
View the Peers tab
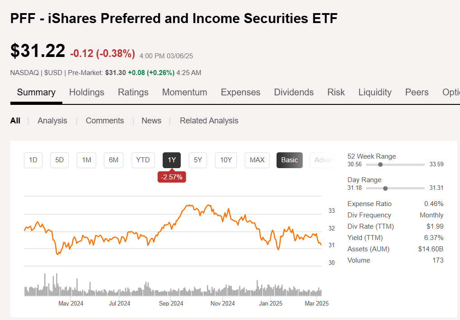[x=417, y=92]
